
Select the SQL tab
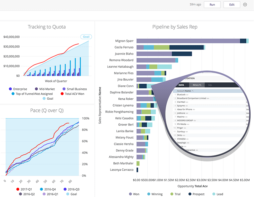pyautogui.click(x=210, y=85)
